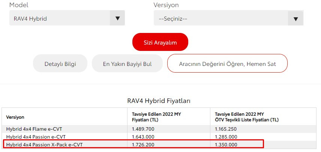This screenshot has height=152, width=321.
Task: Open Detaylı Bilgi
Action: click(x=60, y=64)
